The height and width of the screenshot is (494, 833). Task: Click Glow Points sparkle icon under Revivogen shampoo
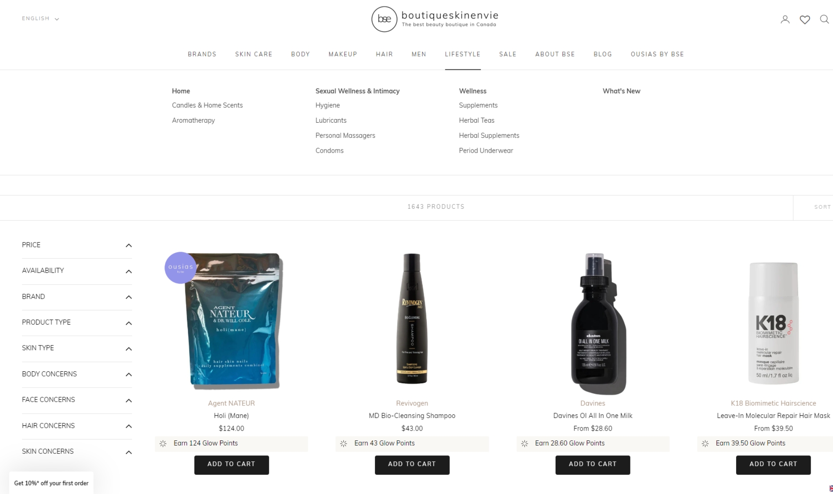pos(344,444)
